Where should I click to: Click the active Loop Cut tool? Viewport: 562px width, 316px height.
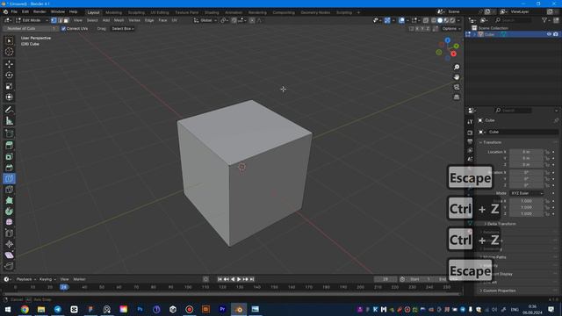pyautogui.click(x=10, y=178)
